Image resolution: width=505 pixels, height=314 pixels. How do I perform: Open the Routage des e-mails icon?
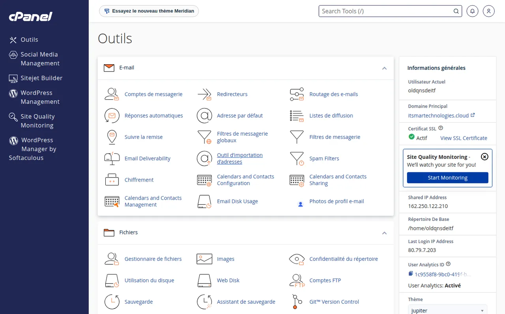click(297, 94)
